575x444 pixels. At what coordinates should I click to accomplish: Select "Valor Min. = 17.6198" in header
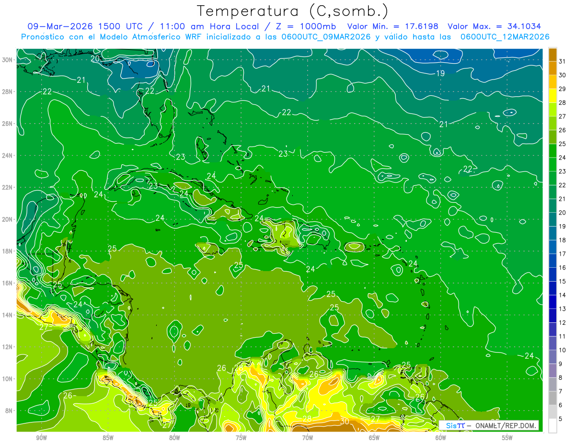393,26
